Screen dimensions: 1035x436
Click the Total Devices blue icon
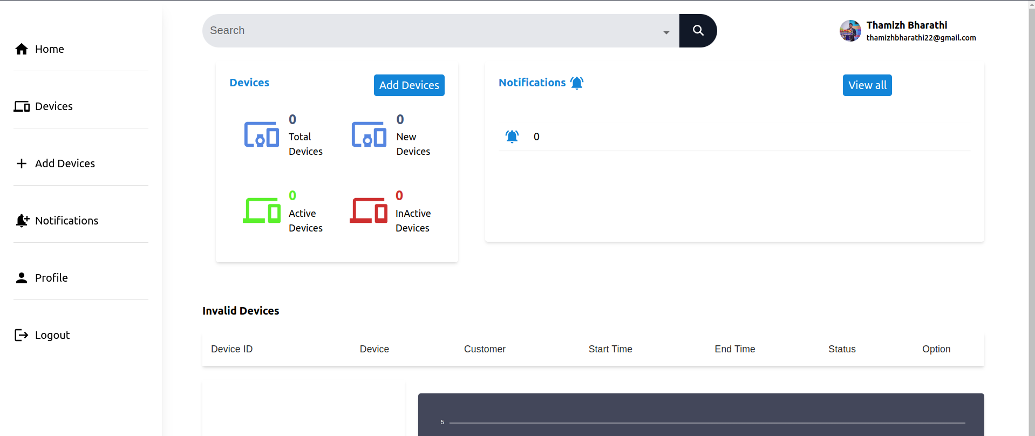[262, 134]
